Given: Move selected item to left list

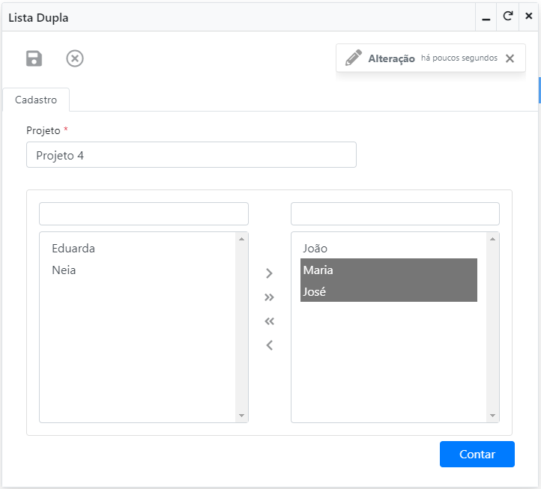Looking at the screenshot, I should 270,345.
